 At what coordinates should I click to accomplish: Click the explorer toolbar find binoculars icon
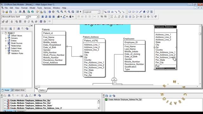point(19,29)
